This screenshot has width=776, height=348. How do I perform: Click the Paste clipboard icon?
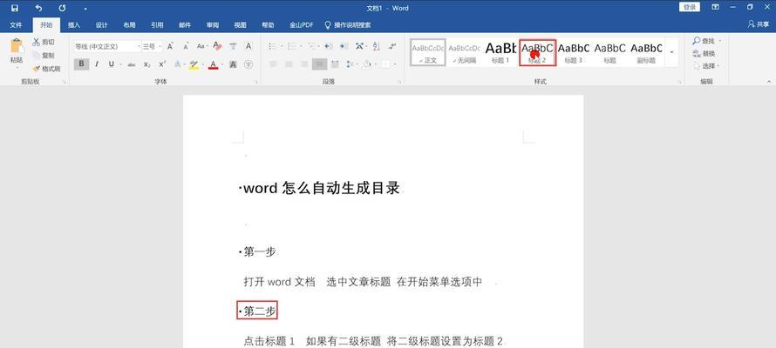coord(16,50)
